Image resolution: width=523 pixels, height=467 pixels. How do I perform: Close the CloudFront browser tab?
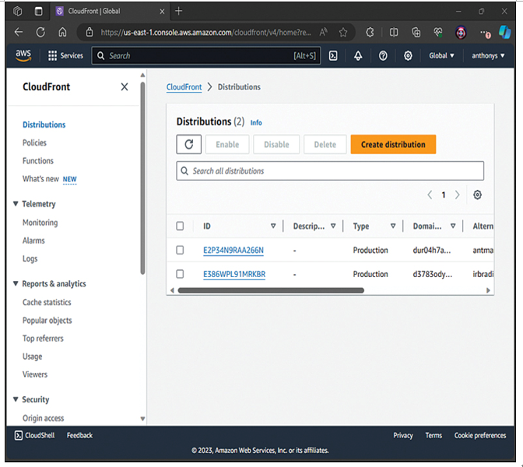[x=162, y=12]
